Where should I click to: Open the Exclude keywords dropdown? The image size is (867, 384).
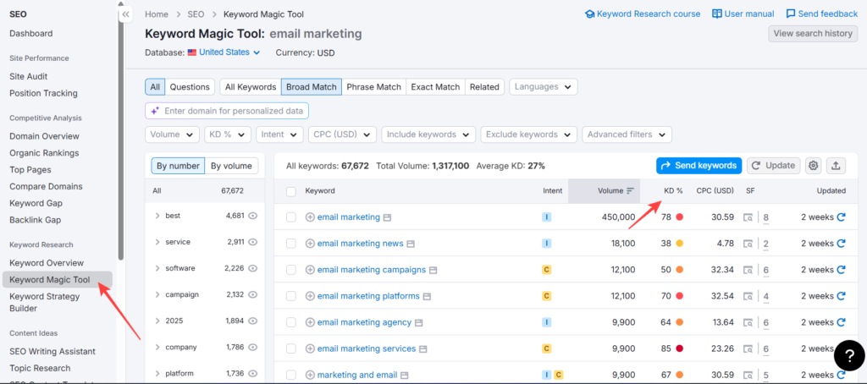point(528,134)
